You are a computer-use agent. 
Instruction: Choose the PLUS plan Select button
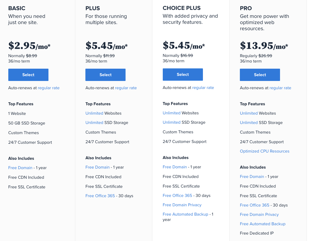click(105, 75)
